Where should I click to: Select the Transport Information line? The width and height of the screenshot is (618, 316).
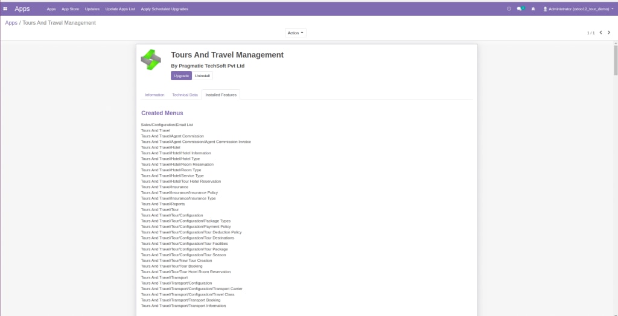tap(183, 306)
